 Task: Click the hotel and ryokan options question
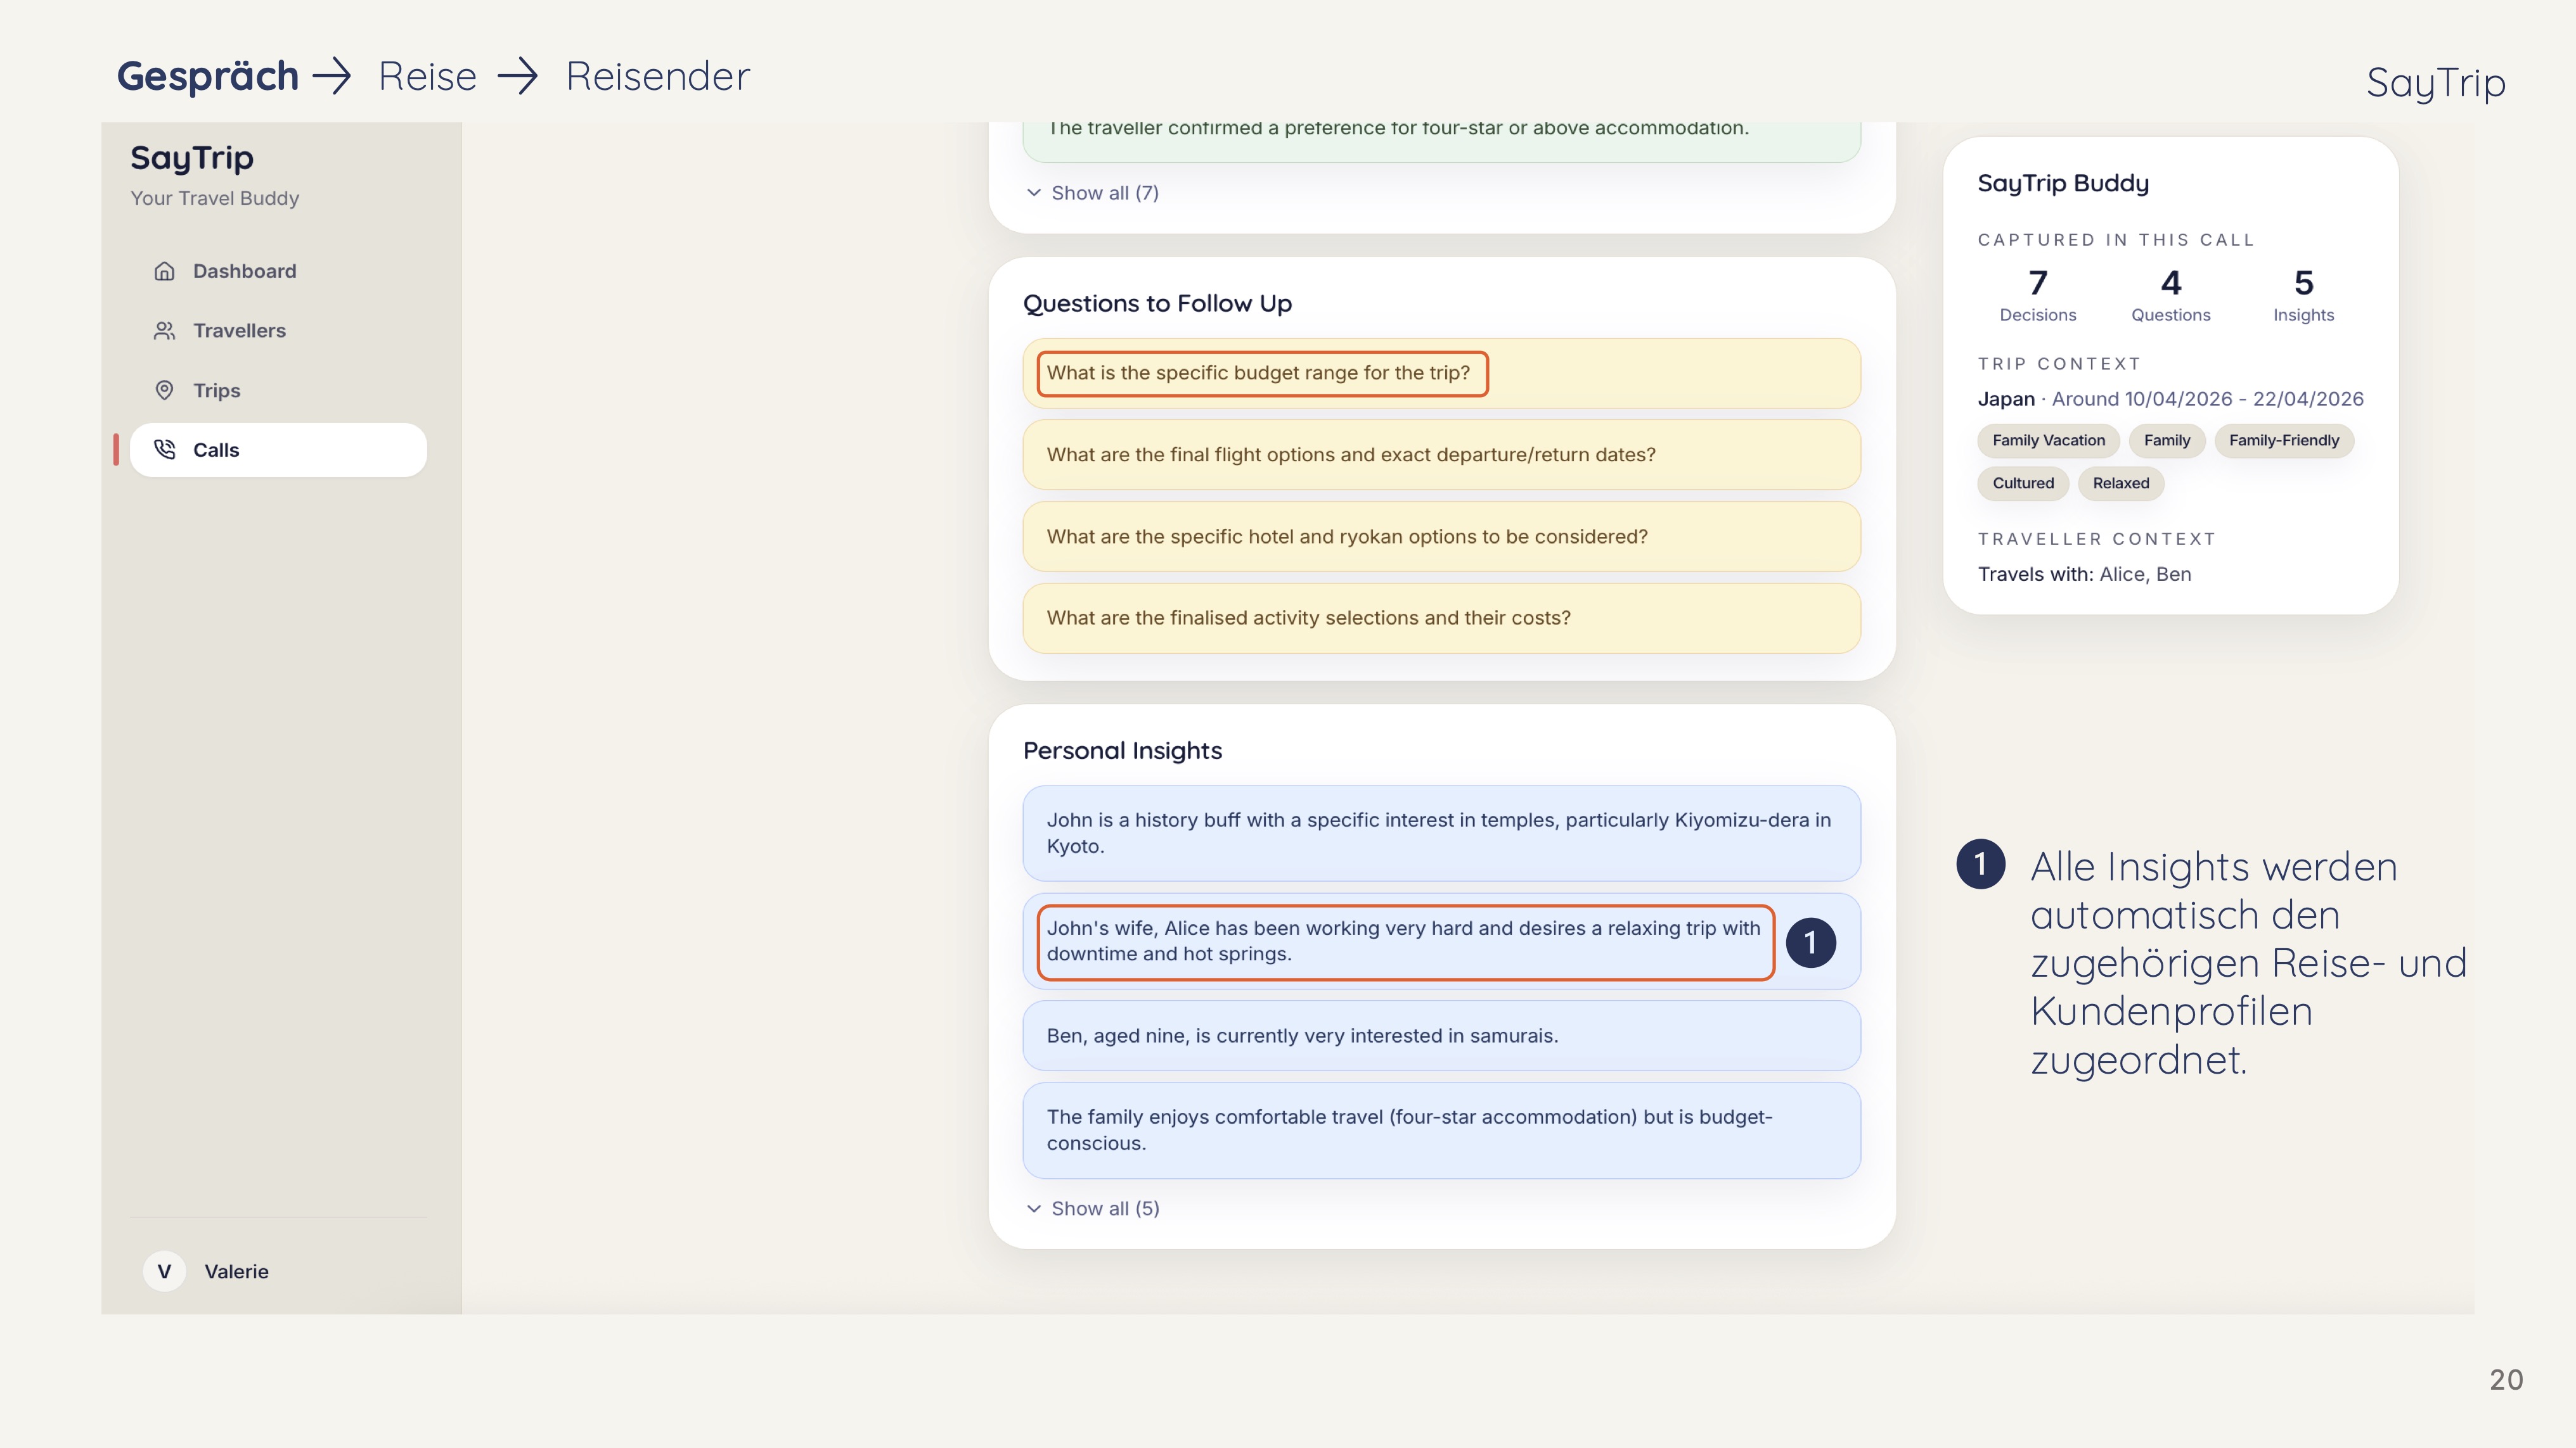[x=1346, y=537]
